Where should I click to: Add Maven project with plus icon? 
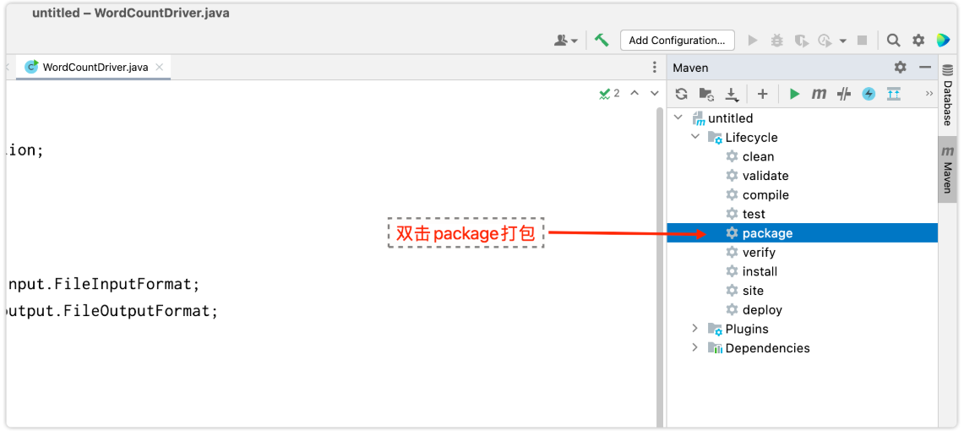[762, 94]
